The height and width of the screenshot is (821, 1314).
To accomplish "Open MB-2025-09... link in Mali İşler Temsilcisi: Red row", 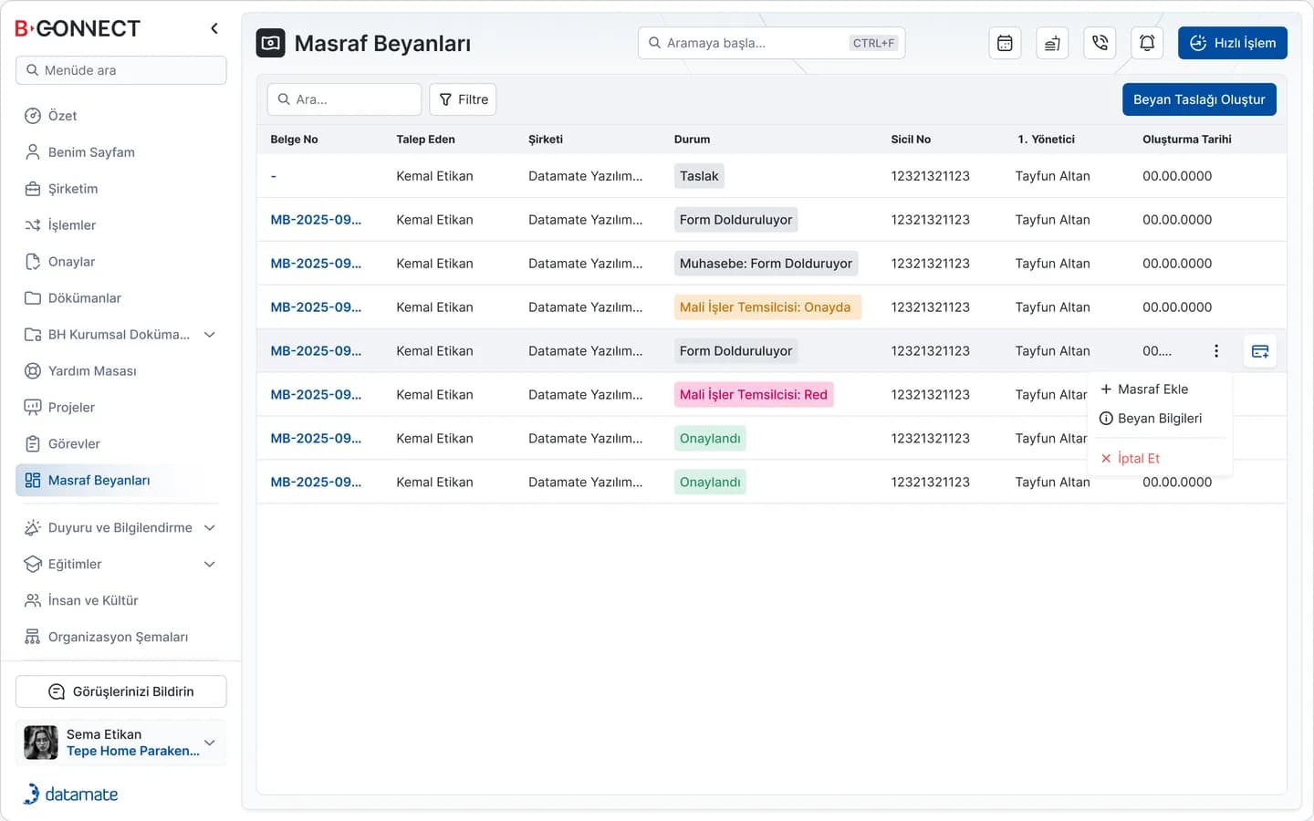I will [316, 395].
